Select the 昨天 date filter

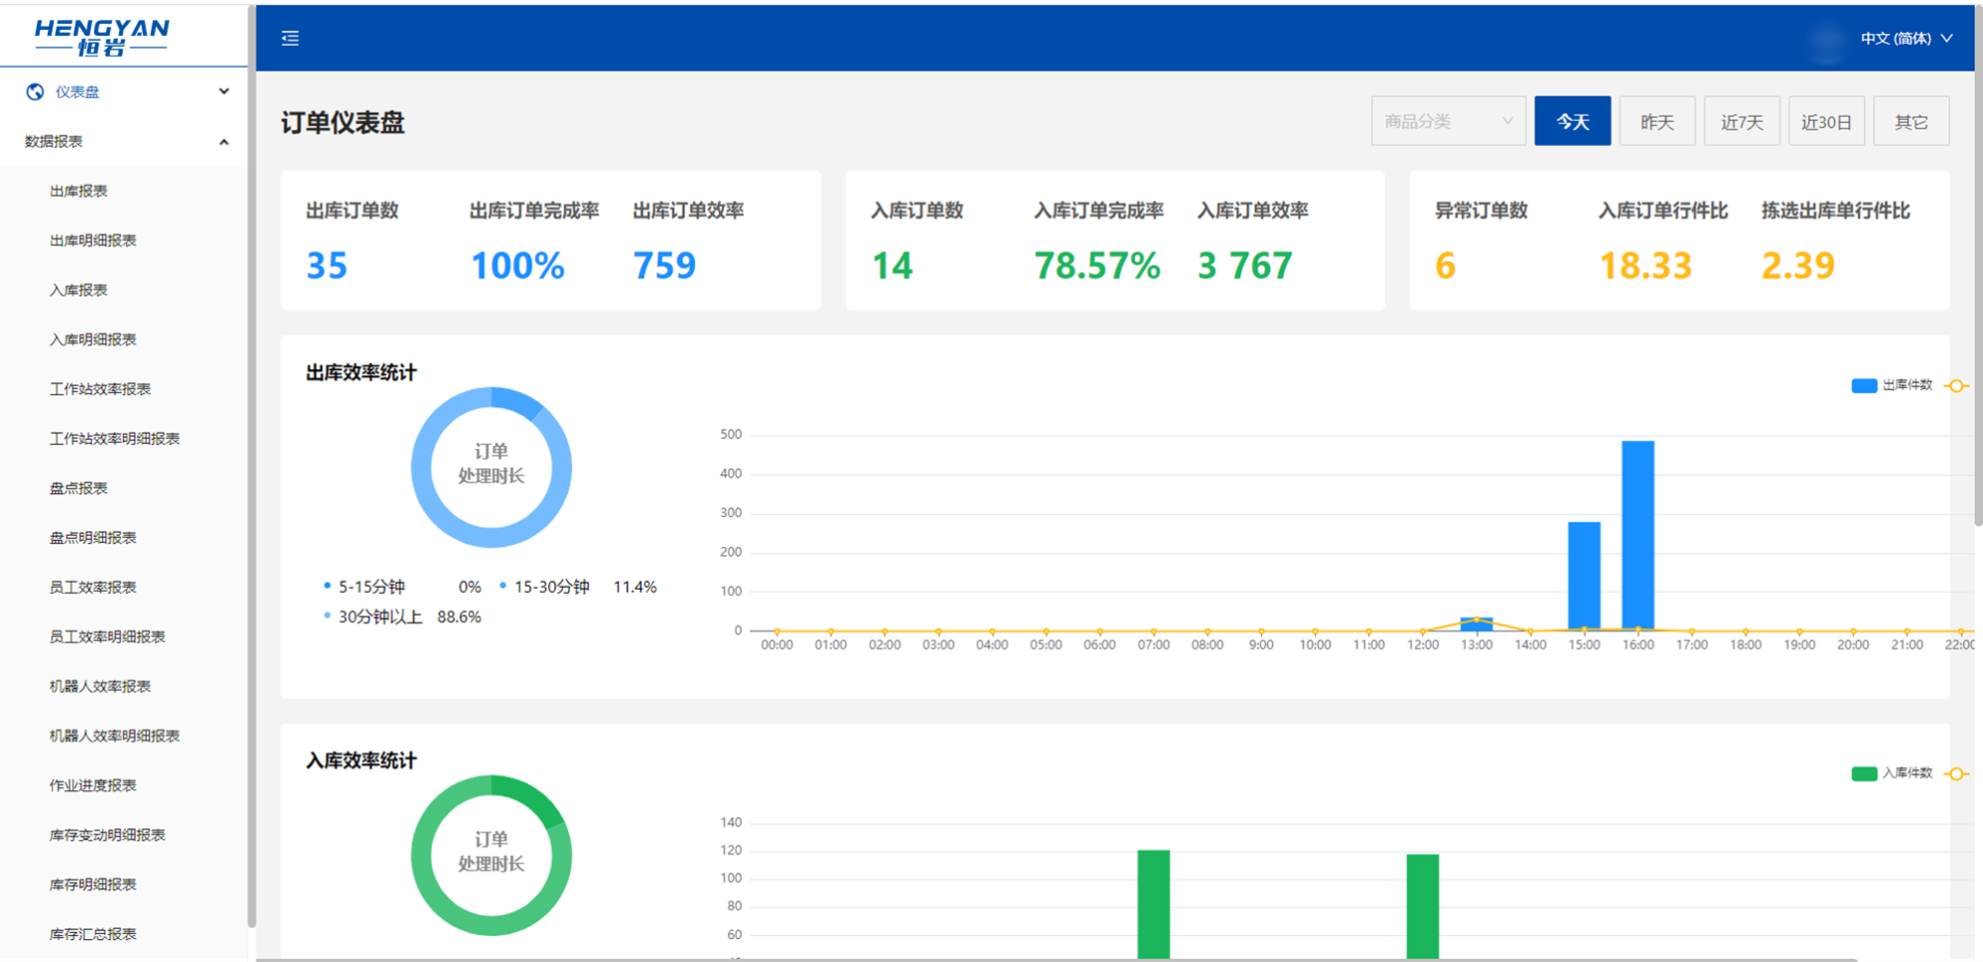click(1657, 121)
